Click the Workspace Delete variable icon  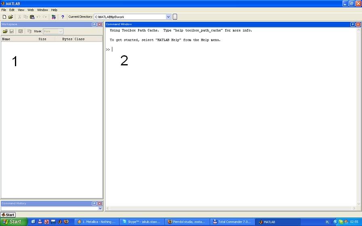pyautogui.click(x=29, y=31)
